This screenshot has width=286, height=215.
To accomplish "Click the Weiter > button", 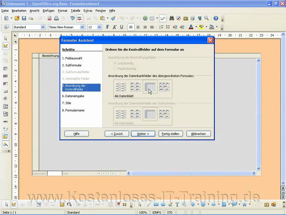I will pyautogui.click(x=143, y=134).
